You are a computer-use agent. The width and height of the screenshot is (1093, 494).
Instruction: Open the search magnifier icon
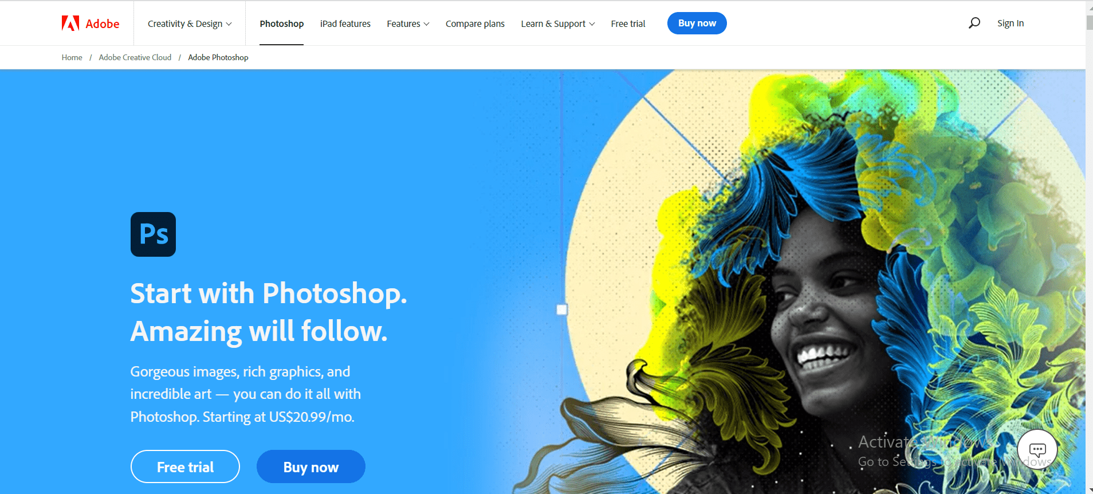pos(974,23)
